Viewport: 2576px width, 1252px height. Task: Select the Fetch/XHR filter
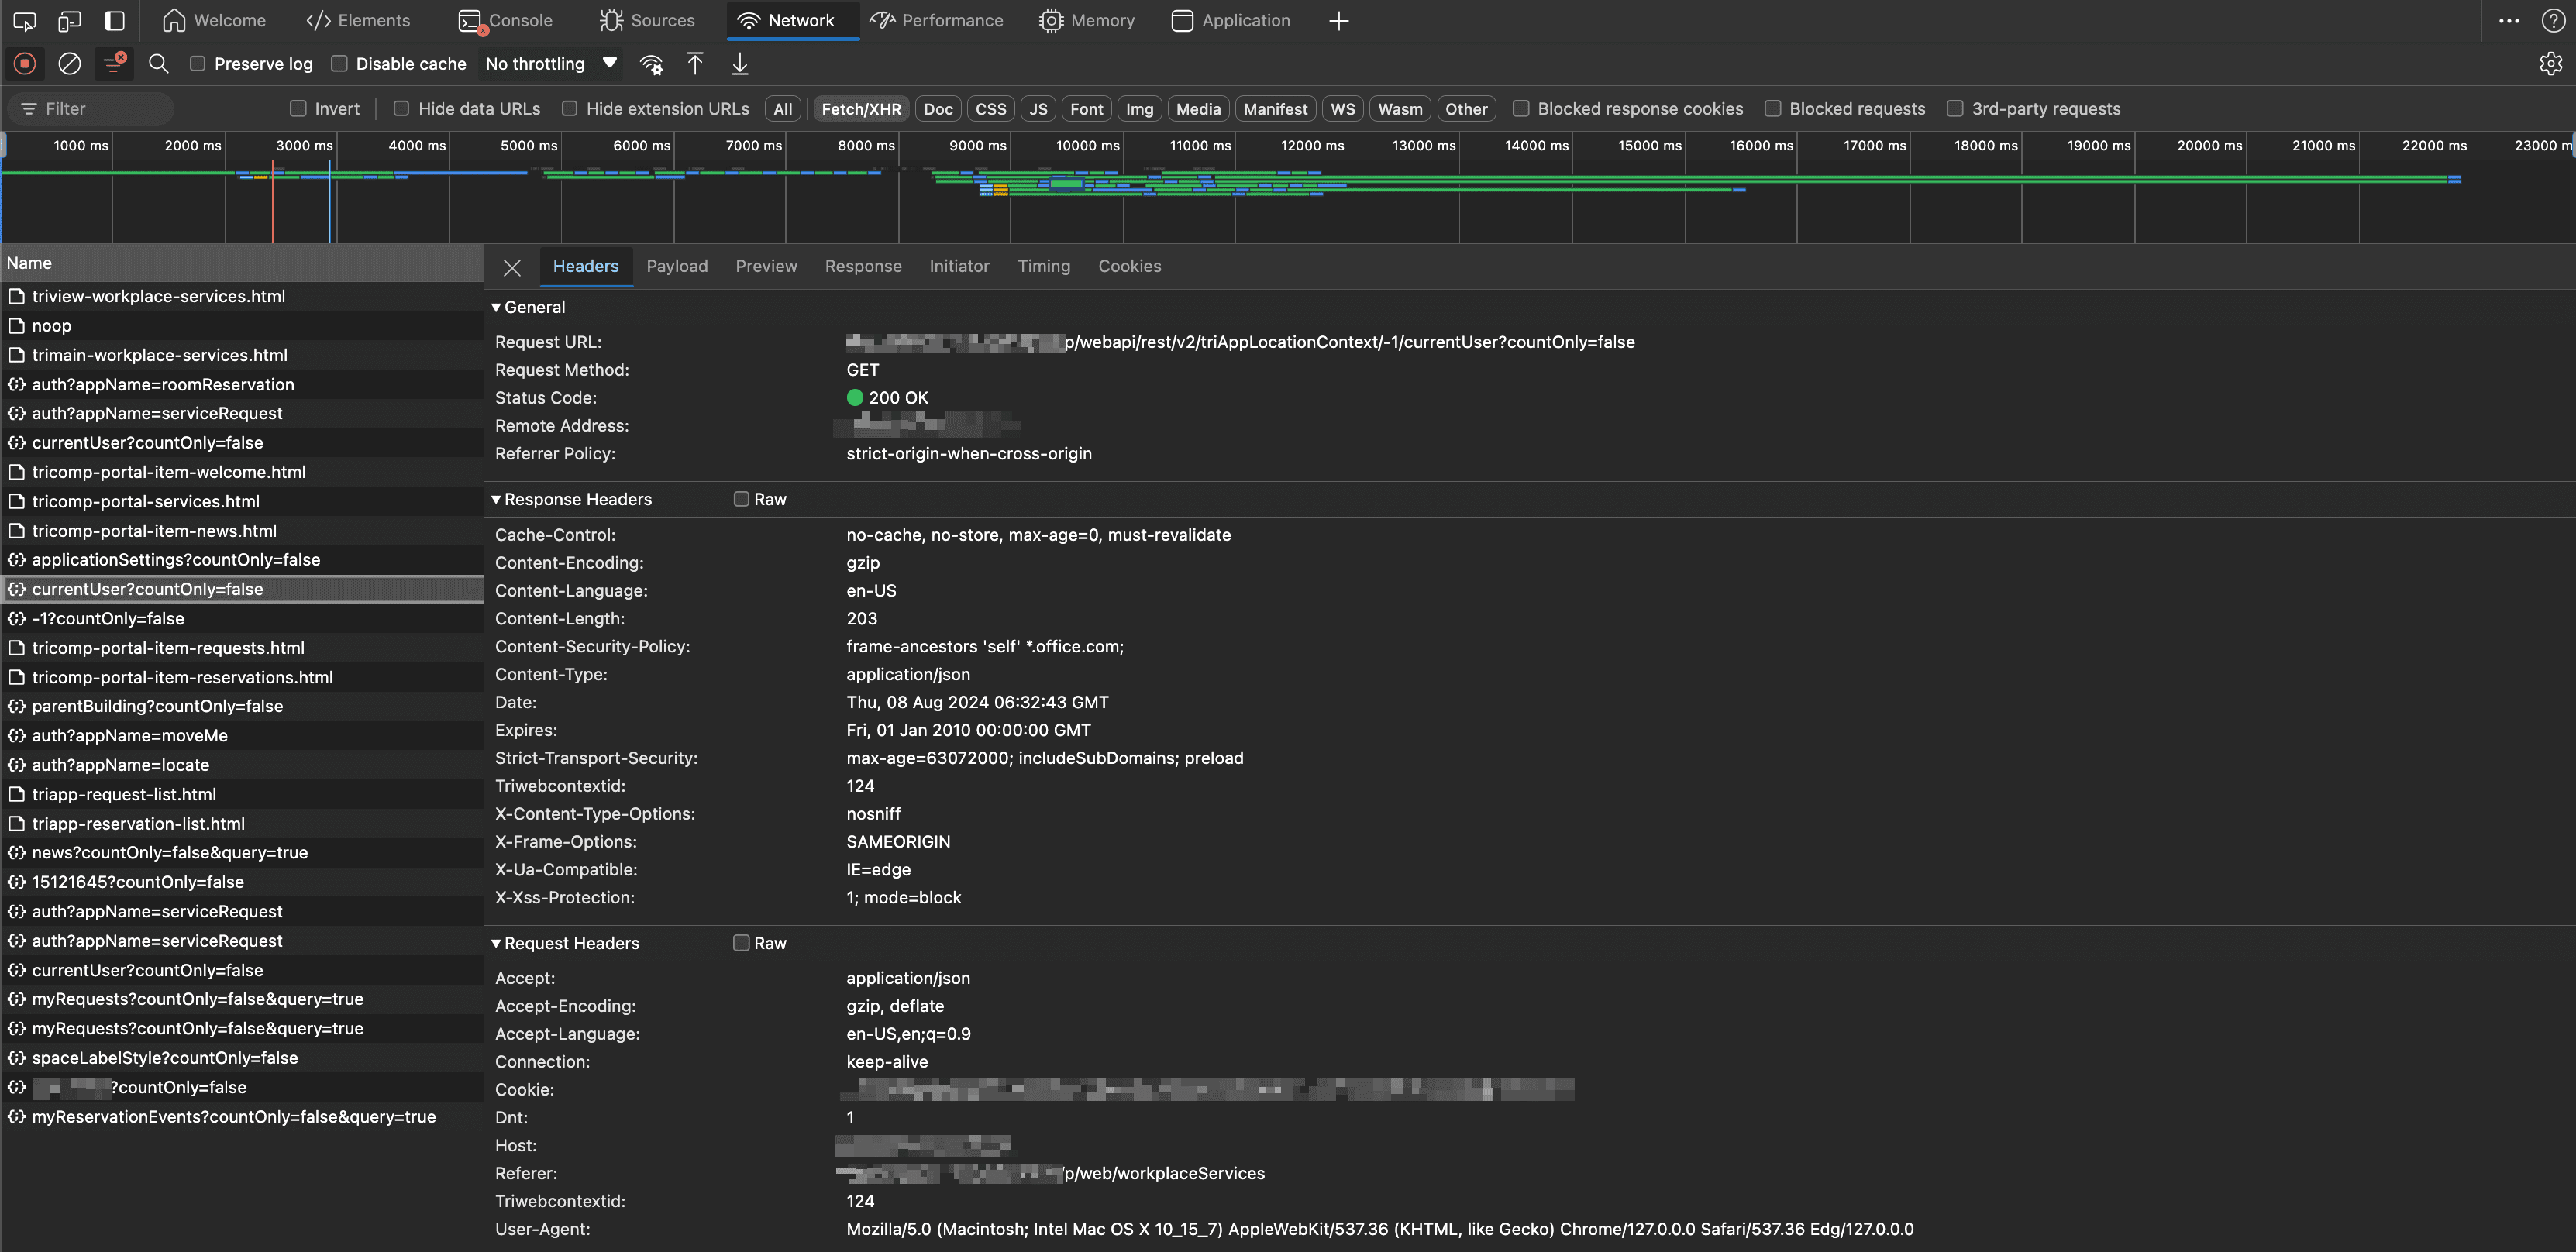pyautogui.click(x=861, y=109)
